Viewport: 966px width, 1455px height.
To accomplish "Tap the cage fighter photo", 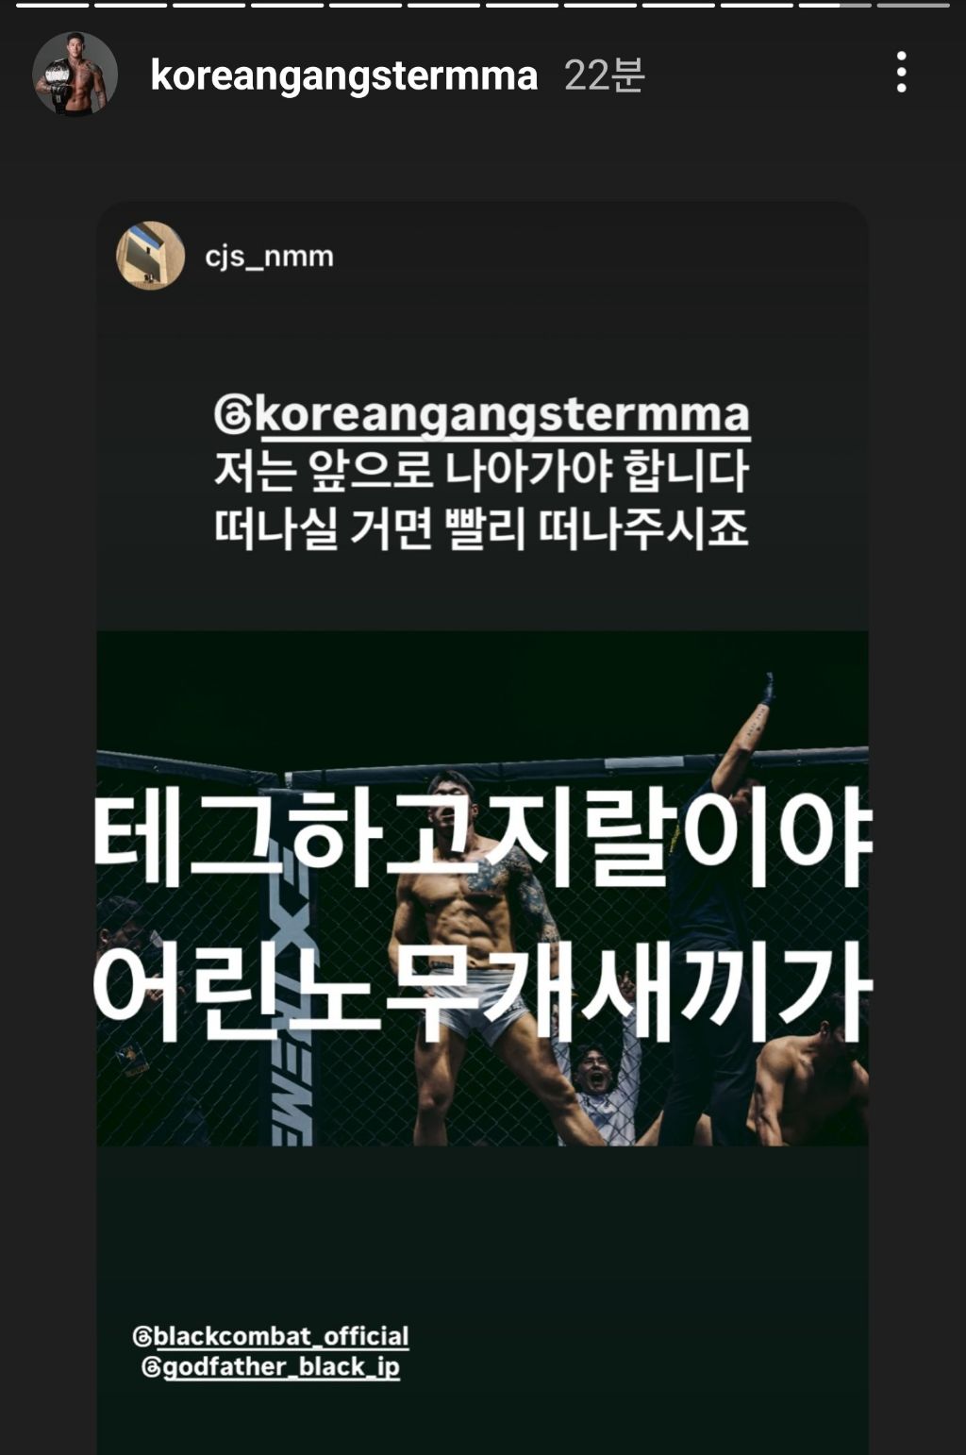I will pos(482,888).
